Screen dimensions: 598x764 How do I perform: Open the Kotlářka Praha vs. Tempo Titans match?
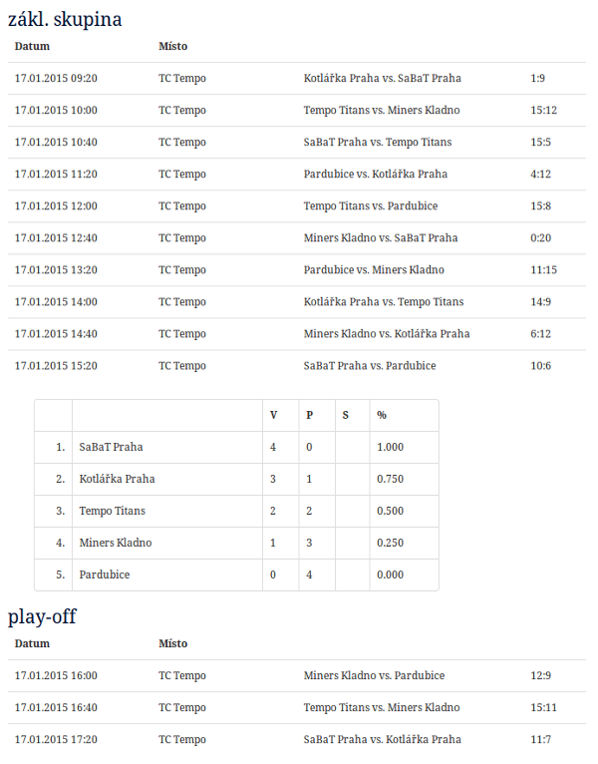(x=383, y=301)
